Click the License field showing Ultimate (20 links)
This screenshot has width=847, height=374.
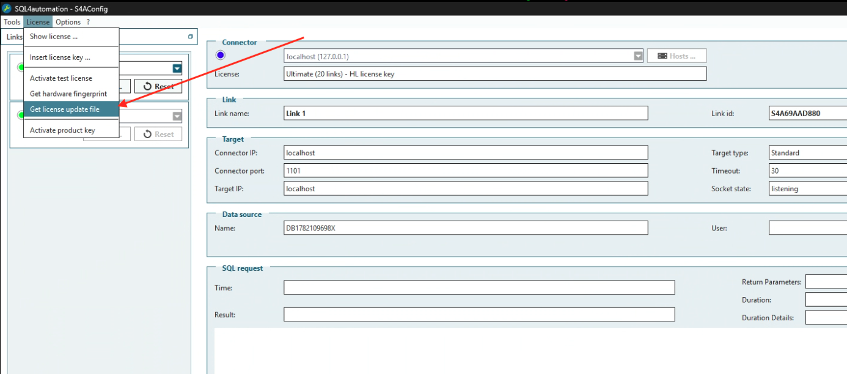495,74
